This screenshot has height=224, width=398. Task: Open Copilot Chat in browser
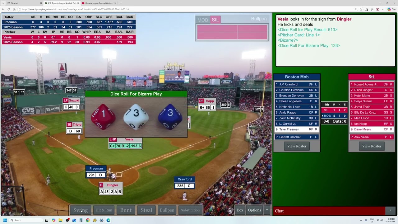pos(391,9)
